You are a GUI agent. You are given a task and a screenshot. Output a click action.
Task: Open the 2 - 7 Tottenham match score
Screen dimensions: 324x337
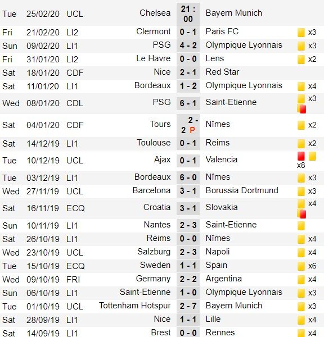[x=188, y=306]
